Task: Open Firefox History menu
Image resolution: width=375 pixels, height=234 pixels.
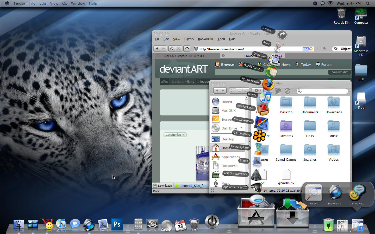Action: tap(189, 39)
